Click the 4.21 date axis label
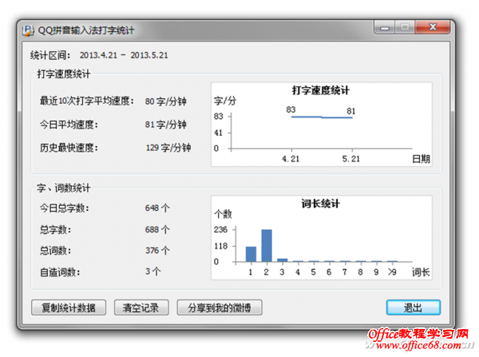The width and height of the screenshot is (479, 357). [x=291, y=159]
